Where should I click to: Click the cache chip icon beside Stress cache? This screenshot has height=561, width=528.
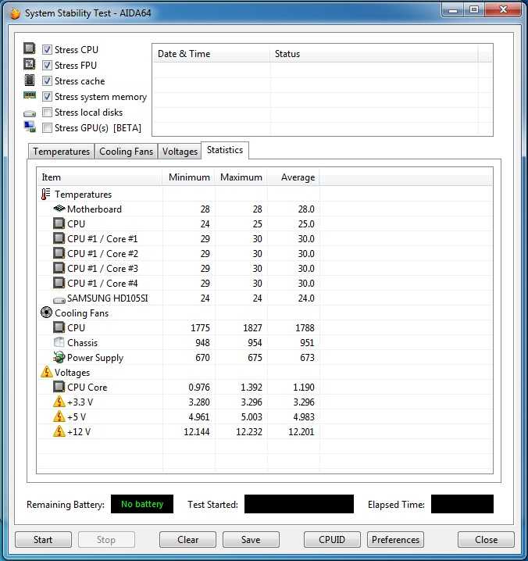(30, 80)
